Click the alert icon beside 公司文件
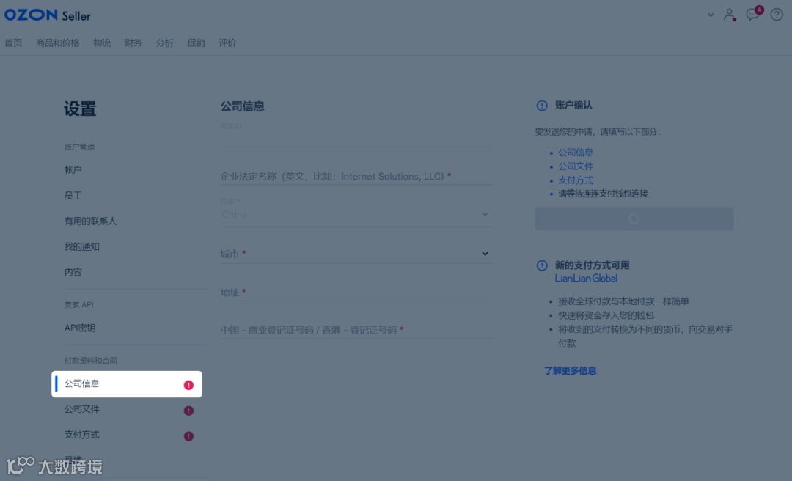 click(x=188, y=411)
